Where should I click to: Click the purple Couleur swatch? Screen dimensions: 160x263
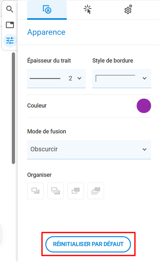coord(144,106)
